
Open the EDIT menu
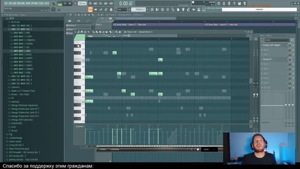pyautogui.click(x=10, y=3)
